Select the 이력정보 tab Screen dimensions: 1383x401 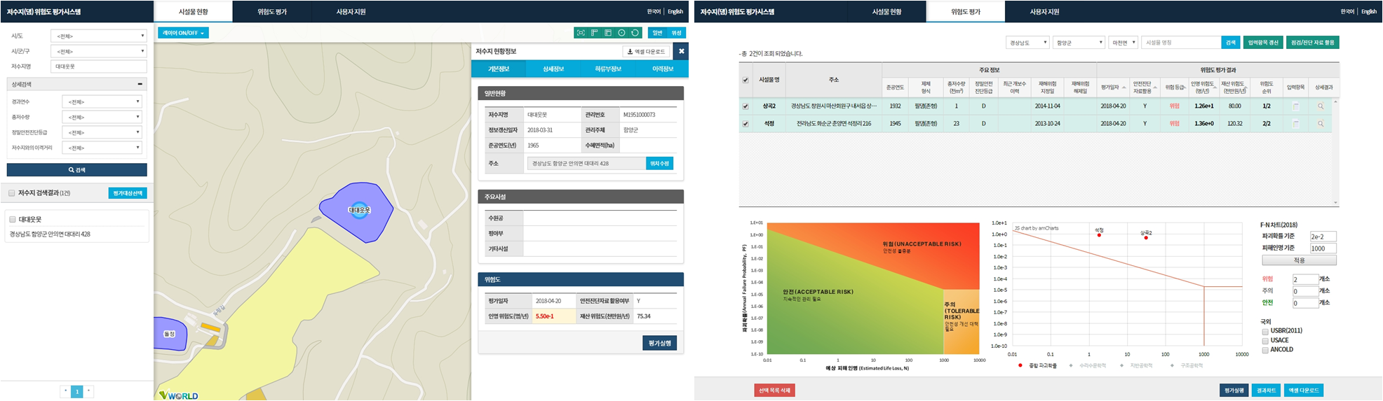[x=662, y=69]
